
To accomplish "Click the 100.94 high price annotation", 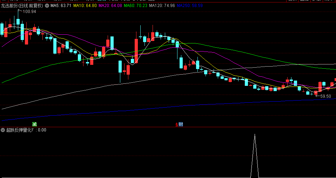I will click(x=29, y=12).
